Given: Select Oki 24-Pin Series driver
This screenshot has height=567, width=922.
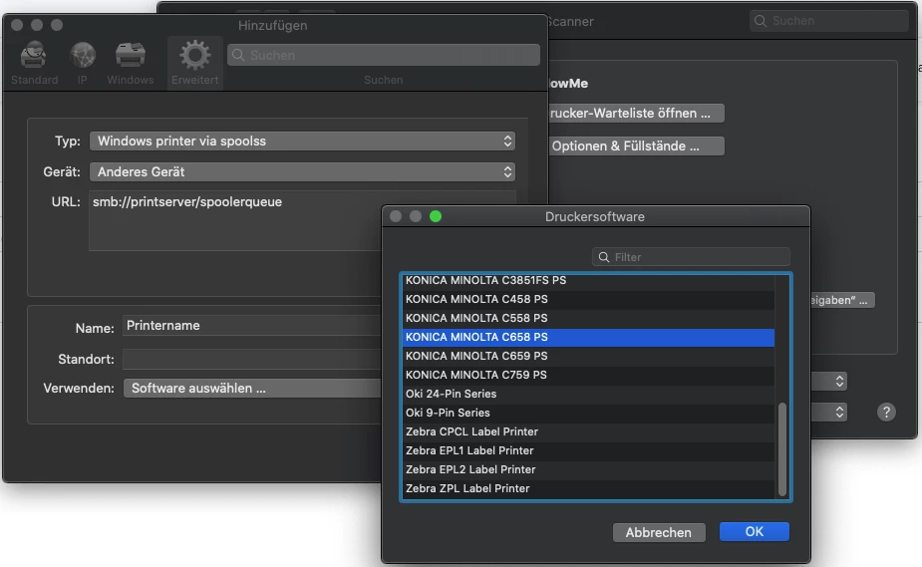Looking at the screenshot, I should [588, 394].
